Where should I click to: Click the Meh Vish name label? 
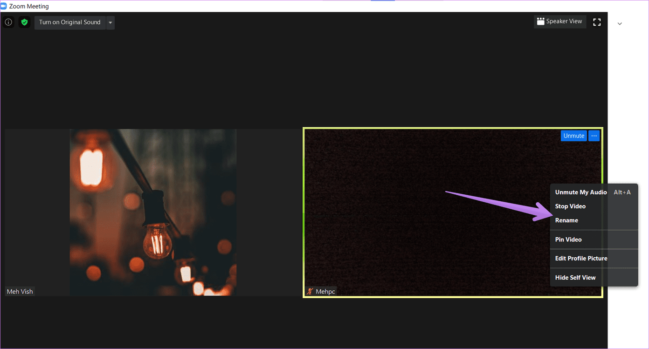click(x=20, y=292)
